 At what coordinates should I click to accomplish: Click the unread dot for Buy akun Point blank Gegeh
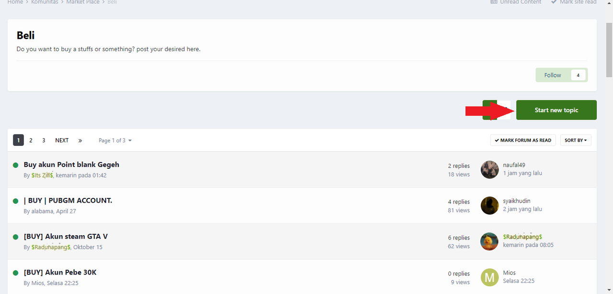click(x=15, y=165)
